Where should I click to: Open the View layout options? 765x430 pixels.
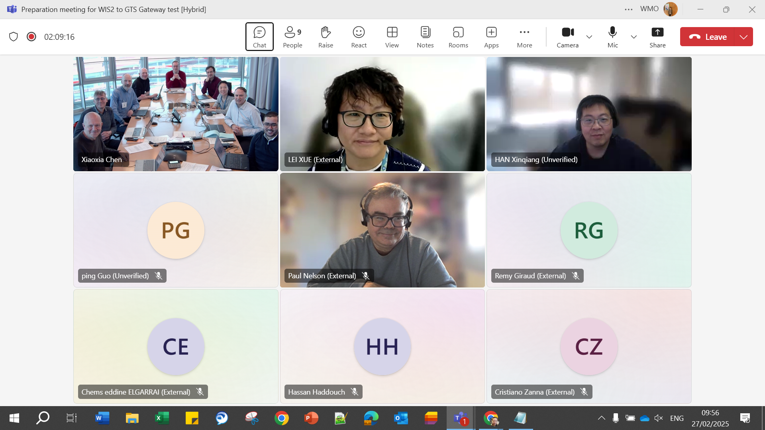(x=392, y=37)
